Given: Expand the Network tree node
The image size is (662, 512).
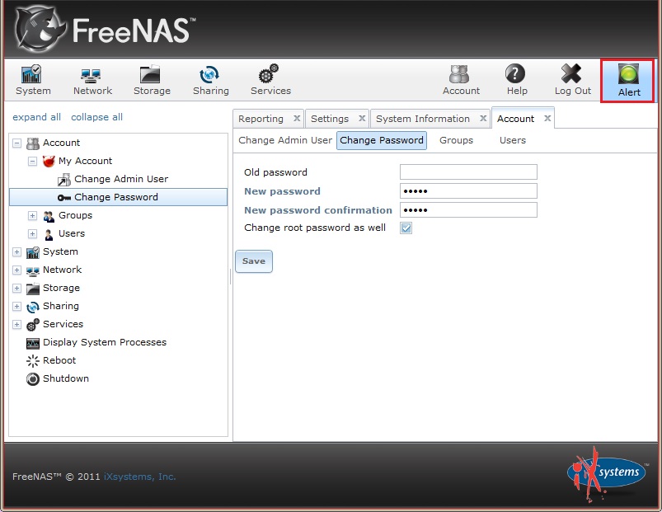Looking at the screenshot, I should [x=16, y=270].
